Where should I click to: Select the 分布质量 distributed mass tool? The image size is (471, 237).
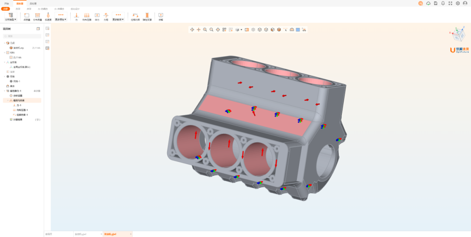pos(38,17)
